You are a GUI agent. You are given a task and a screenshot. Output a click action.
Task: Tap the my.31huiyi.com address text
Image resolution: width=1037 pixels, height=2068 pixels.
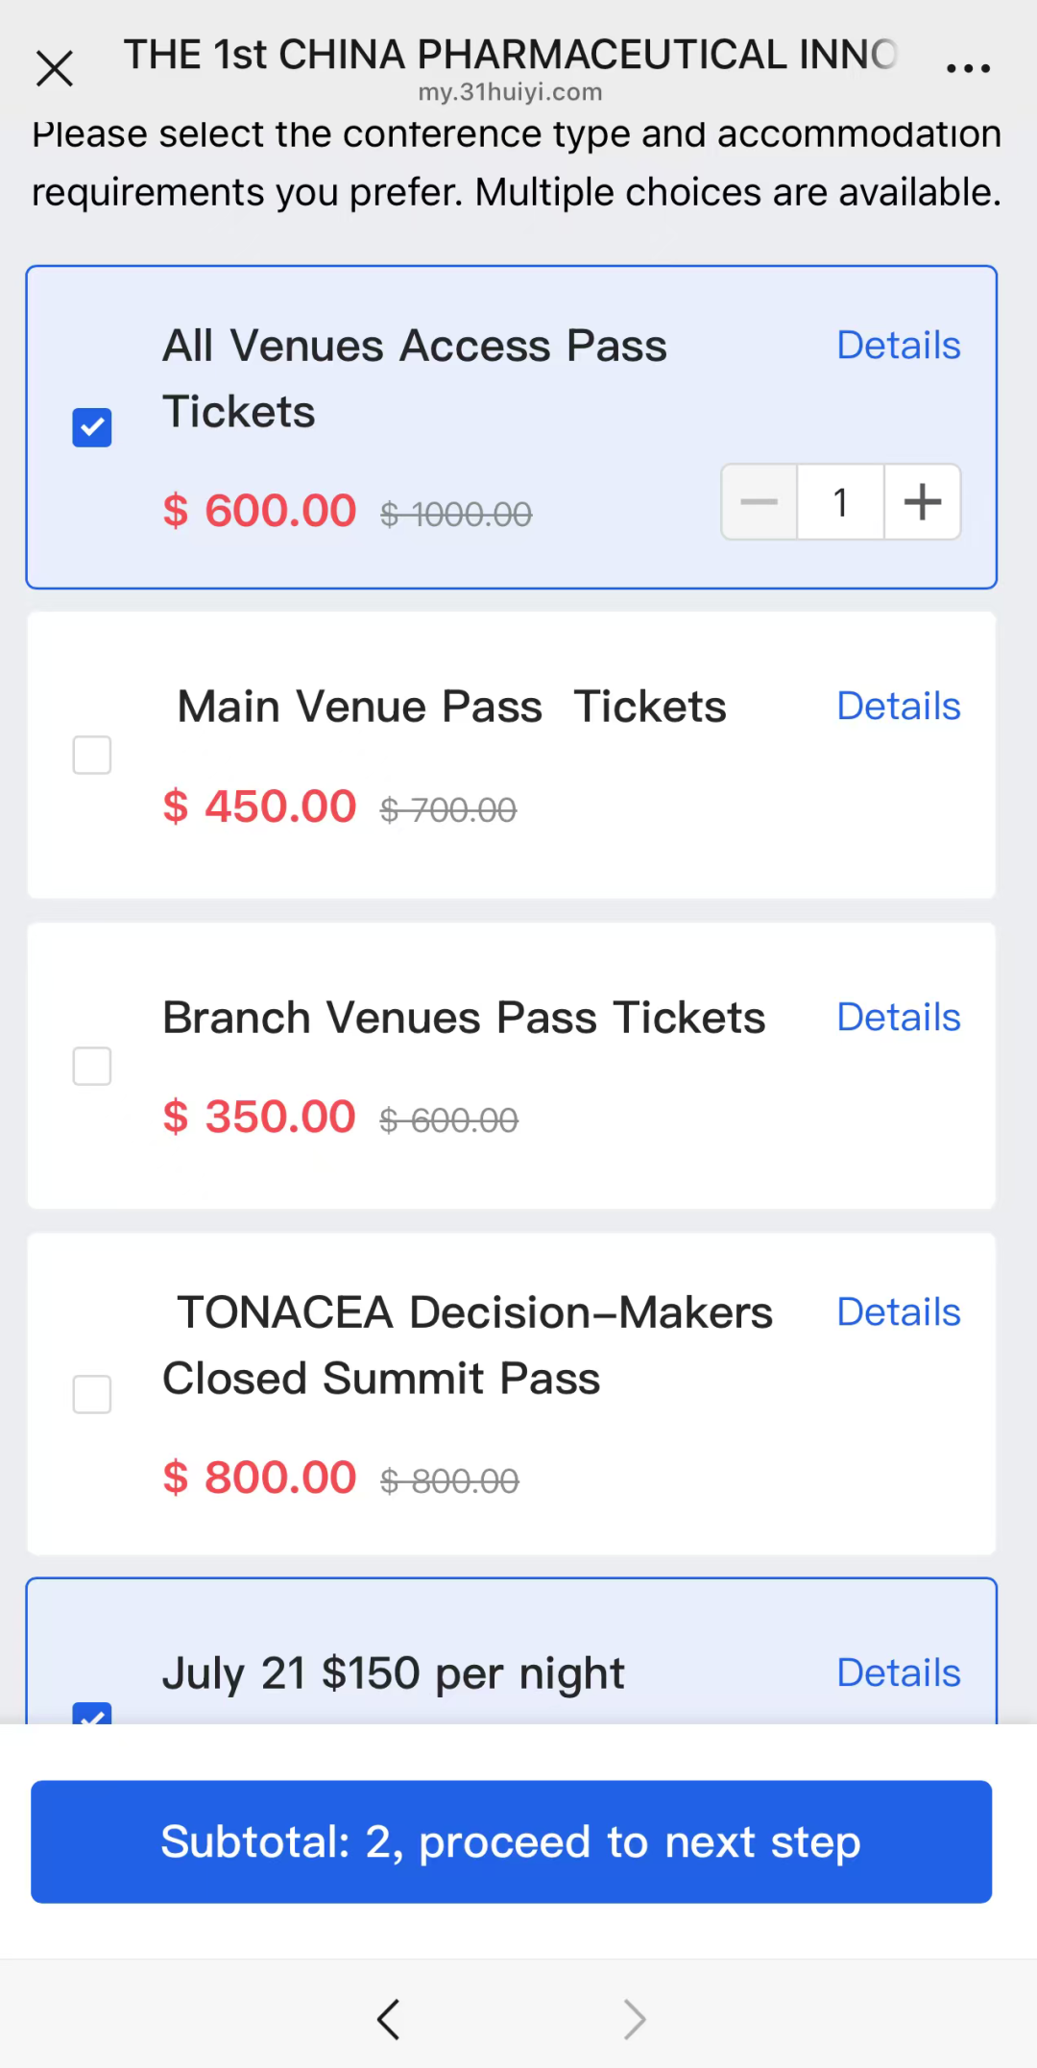510,93
